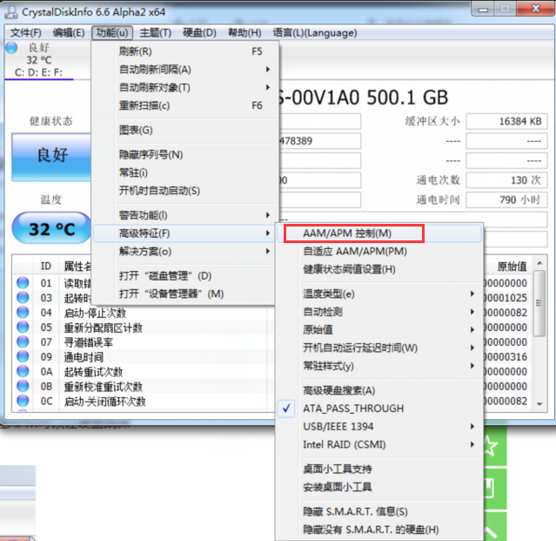556x541 pixels.
Task: Toggle 桌面小工具支持 option
Action: click(x=378, y=469)
